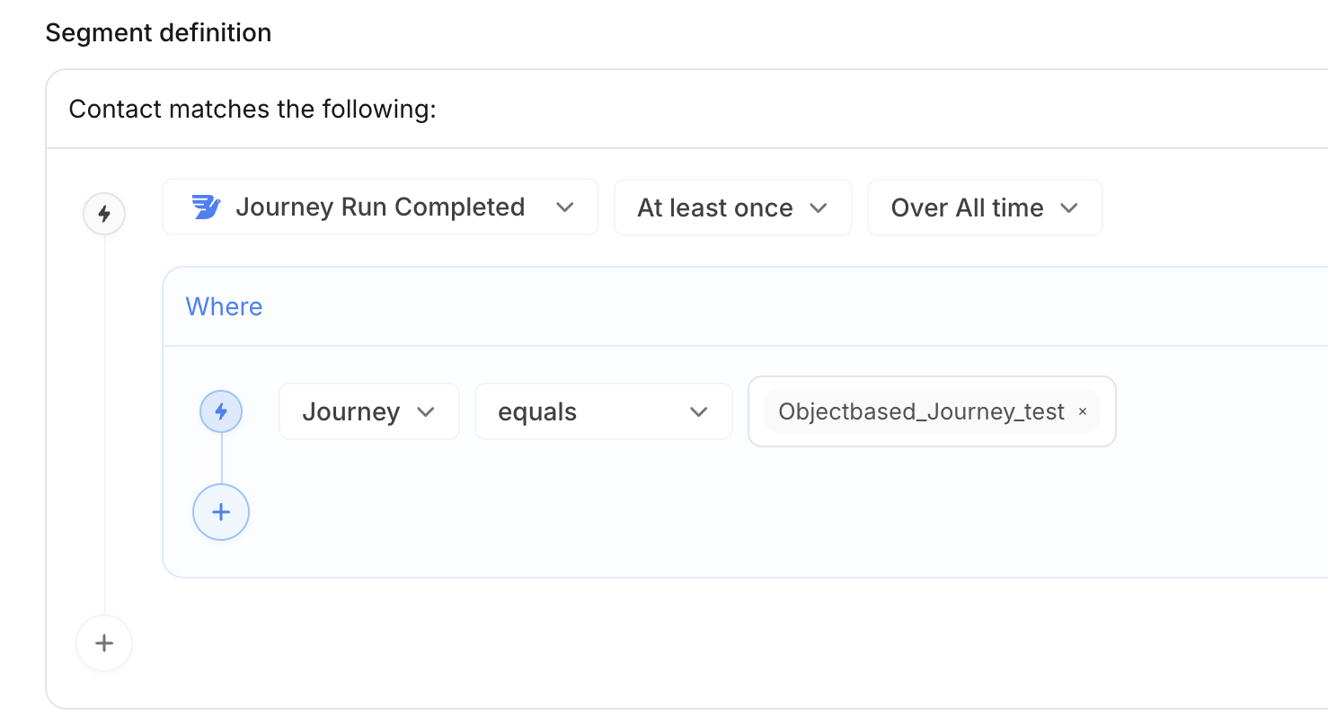This screenshot has height=724, width=1328.
Task: Click the grey lightning icon beside Journey Run Completed
Action: click(x=104, y=214)
